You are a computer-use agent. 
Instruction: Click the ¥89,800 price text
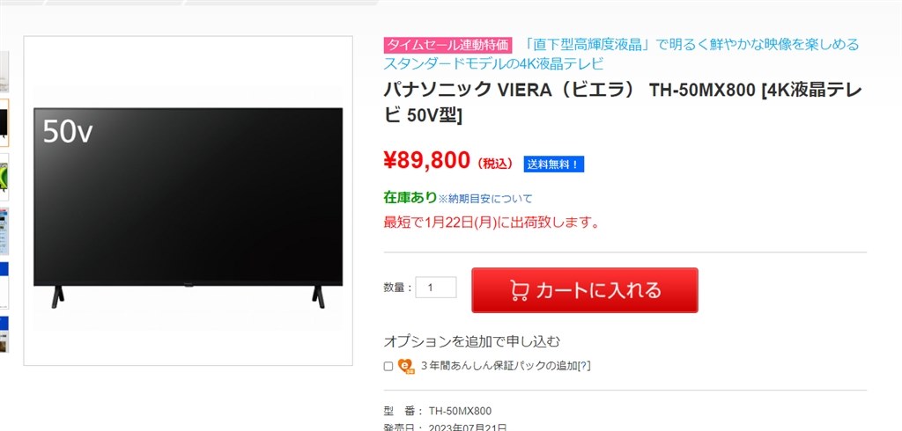[x=427, y=162]
